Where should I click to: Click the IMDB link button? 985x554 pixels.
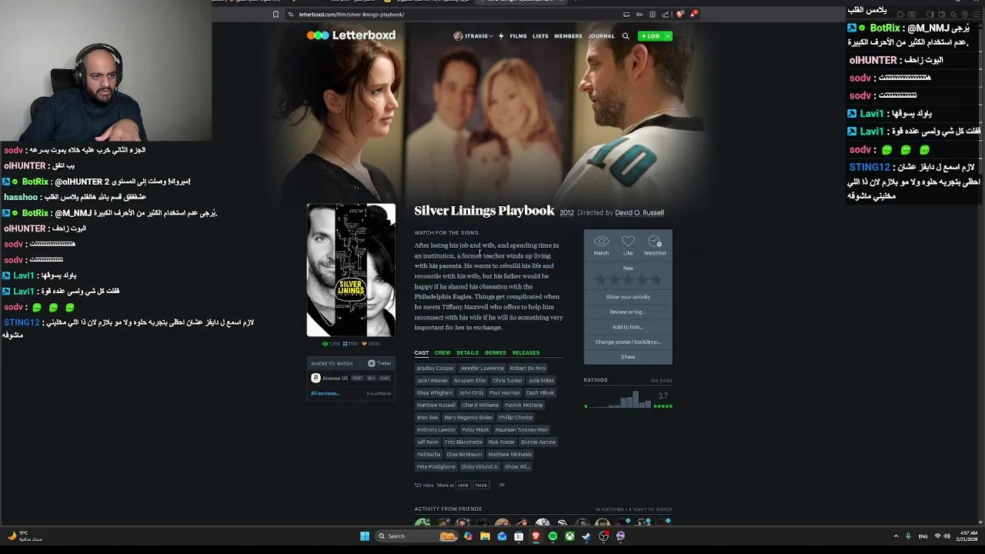463,486
